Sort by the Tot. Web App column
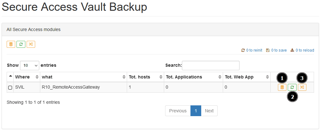This screenshot has height=131, width=321. coord(247,77)
